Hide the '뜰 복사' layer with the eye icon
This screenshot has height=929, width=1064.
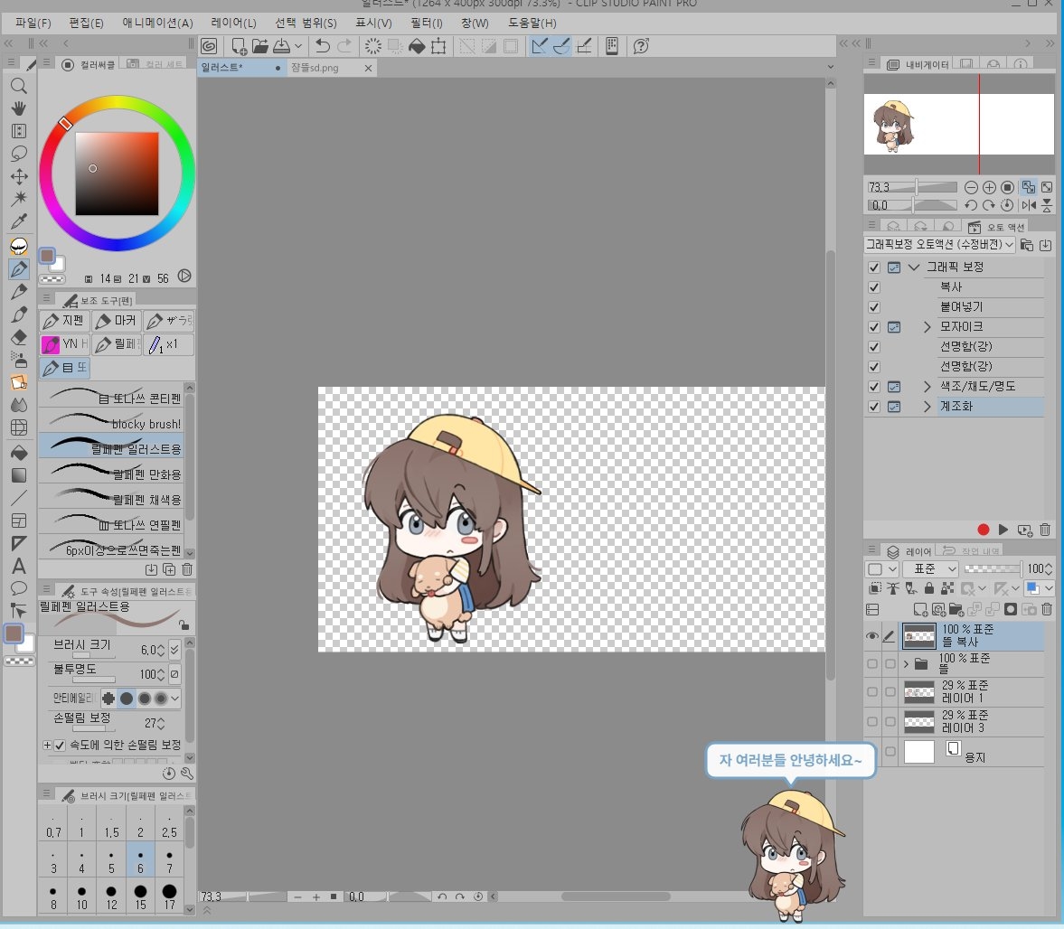coord(872,636)
